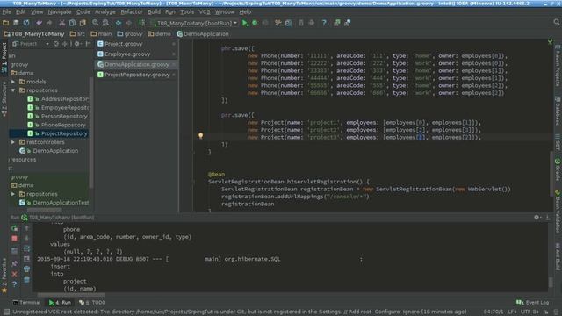This screenshot has width=562, height=316.
Task: Open the Project view dropdown selector
Action: click(x=31, y=44)
